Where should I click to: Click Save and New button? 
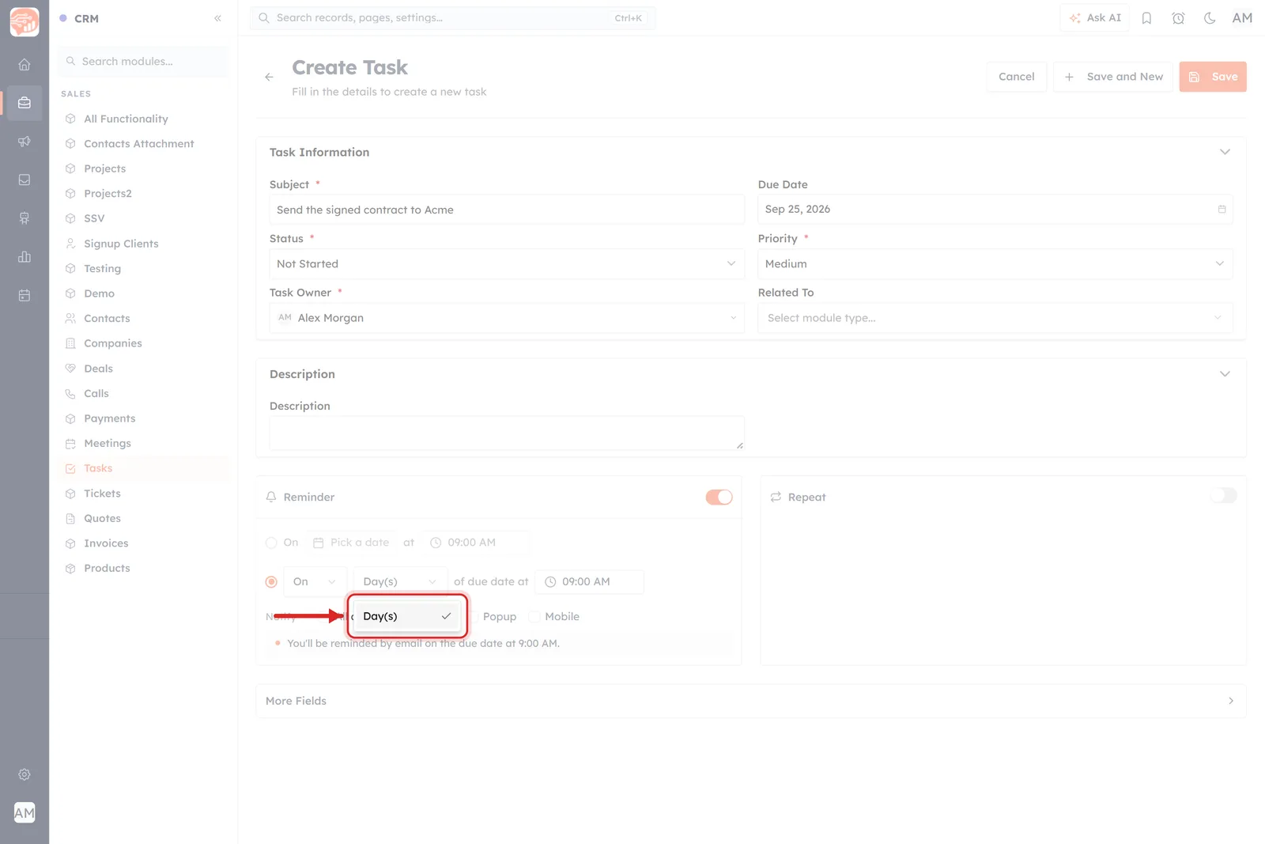pyautogui.click(x=1113, y=77)
